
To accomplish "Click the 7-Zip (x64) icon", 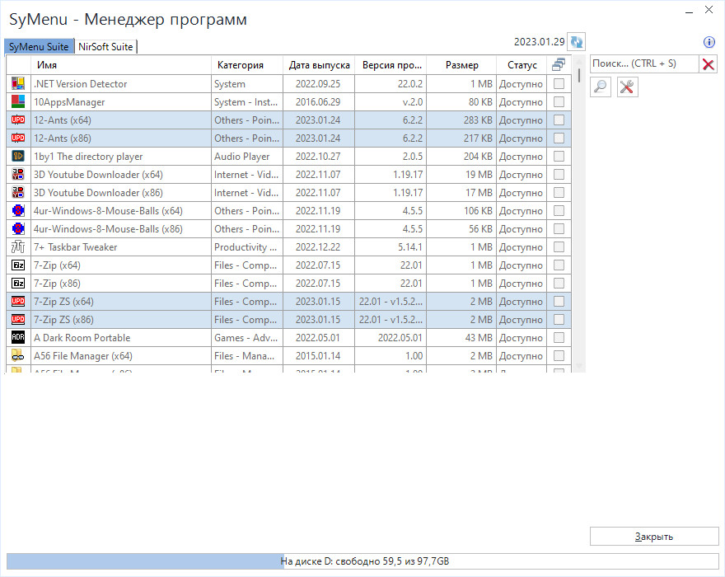I will (18, 265).
